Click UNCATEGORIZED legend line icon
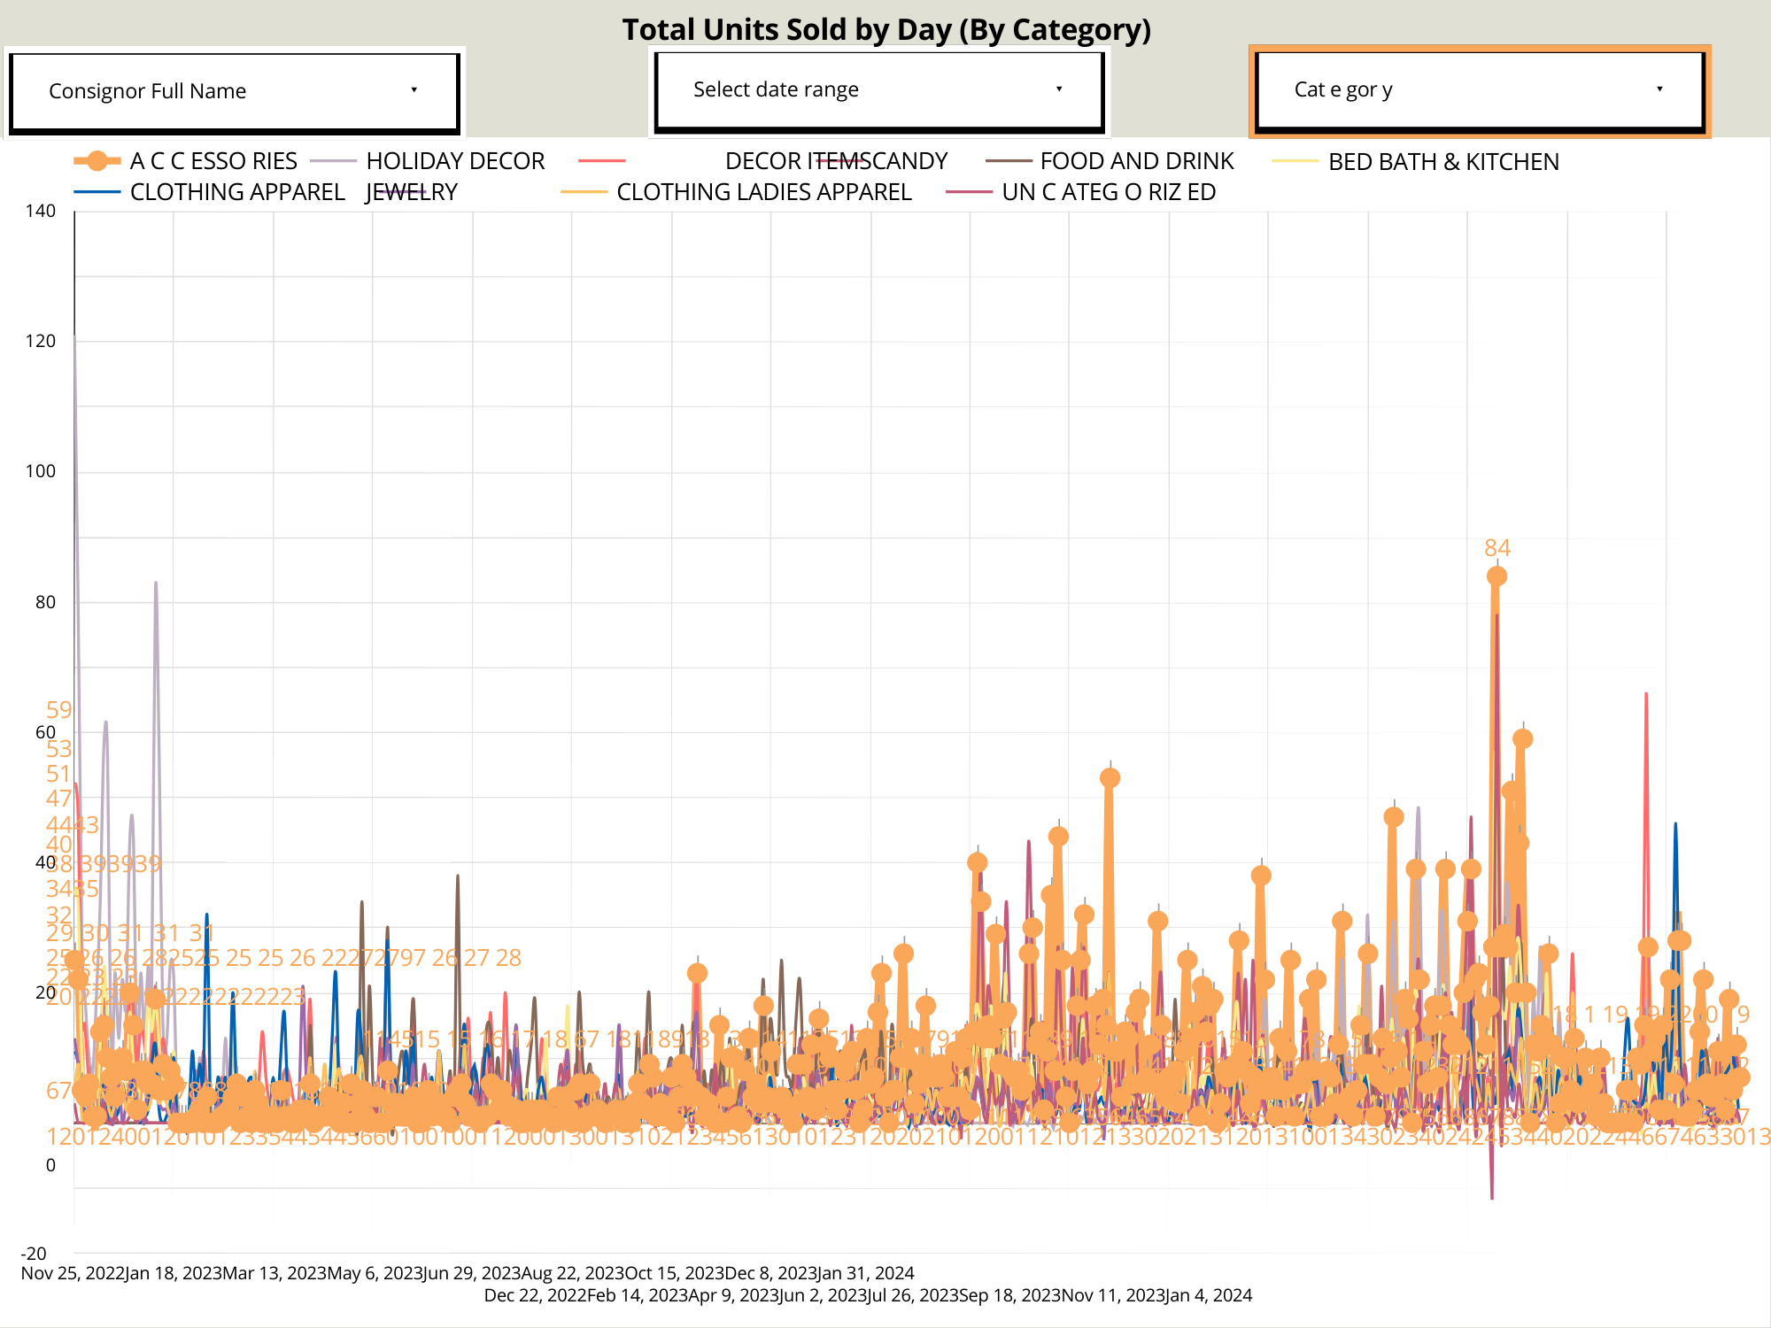Image resolution: width=1771 pixels, height=1328 pixels. point(969,192)
